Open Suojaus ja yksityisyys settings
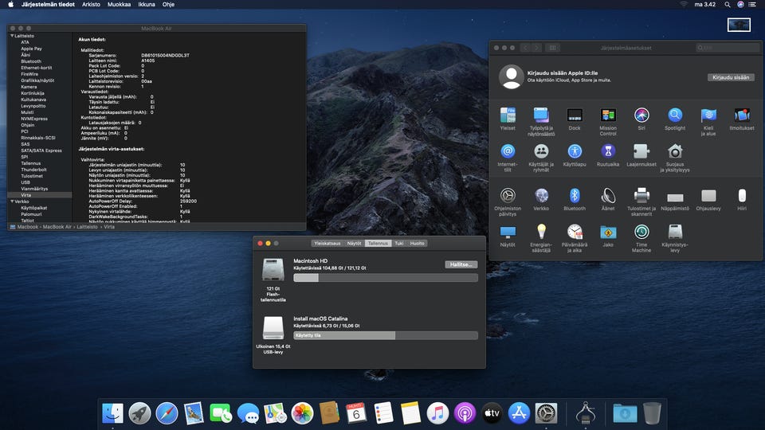This screenshot has width=765, height=430. 675,151
